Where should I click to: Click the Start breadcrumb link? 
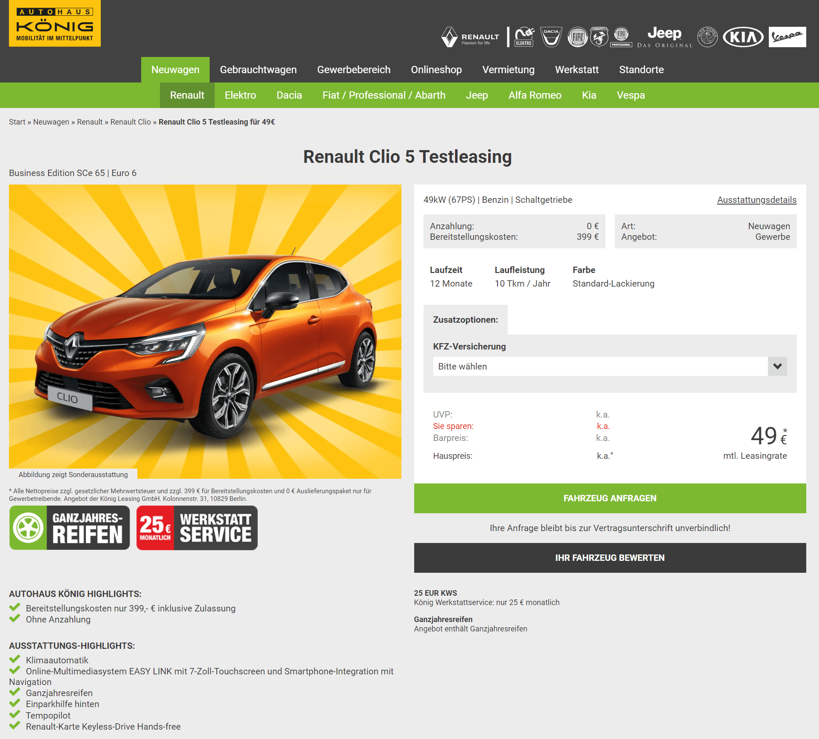point(17,122)
